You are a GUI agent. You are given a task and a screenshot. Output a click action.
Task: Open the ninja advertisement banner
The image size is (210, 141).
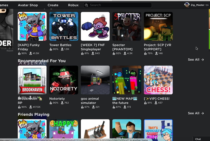click(7, 29)
